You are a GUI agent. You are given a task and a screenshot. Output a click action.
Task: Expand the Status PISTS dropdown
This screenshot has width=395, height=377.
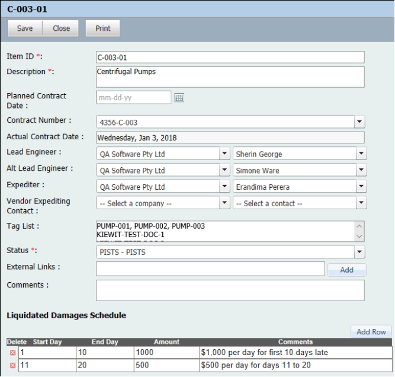[x=359, y=253]
